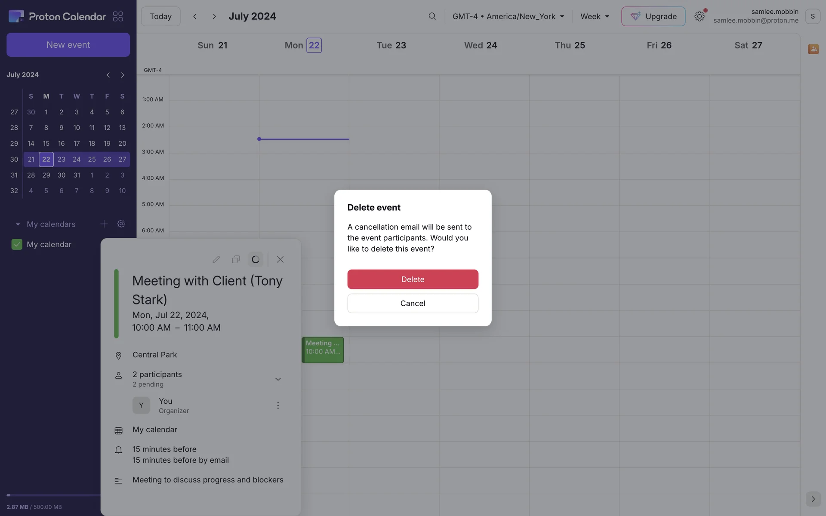826x516 pixels.
Task: Confirm with the red Delete button
Action: click(x=413, y=279)
